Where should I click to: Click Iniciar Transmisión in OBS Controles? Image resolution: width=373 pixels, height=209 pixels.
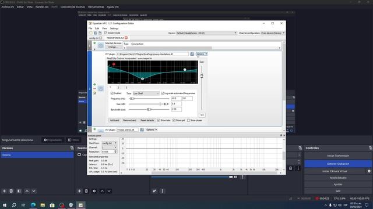[x=338, y=156]
